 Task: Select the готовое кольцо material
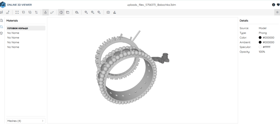[x=26, y=28]
